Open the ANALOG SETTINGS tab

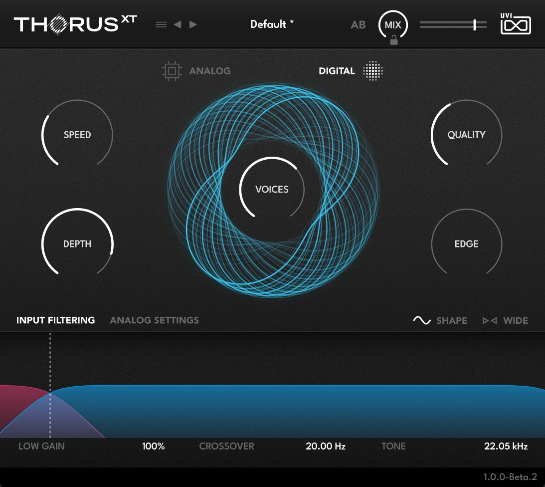point(154,320)
